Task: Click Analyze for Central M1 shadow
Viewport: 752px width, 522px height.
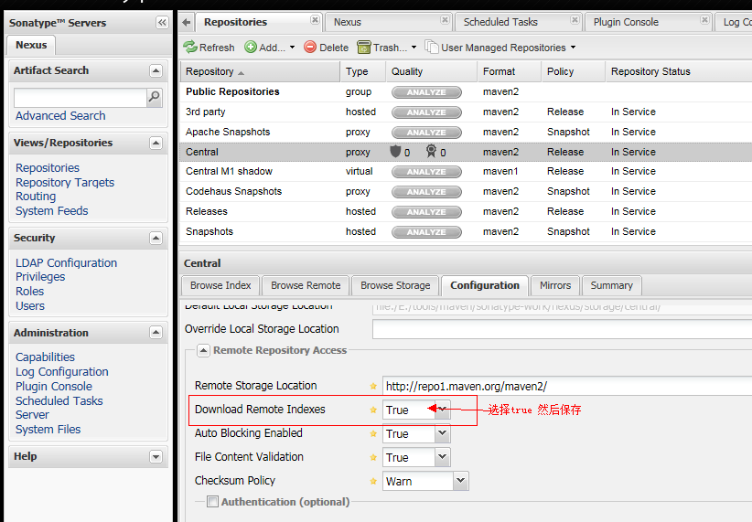Action: (426, 172)
